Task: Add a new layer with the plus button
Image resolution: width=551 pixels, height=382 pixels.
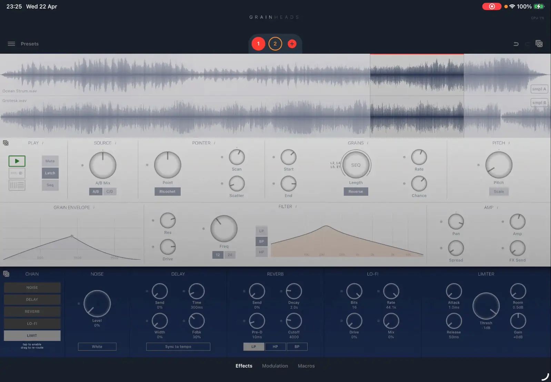Action: pyautogui.click(x=292, y=44)
